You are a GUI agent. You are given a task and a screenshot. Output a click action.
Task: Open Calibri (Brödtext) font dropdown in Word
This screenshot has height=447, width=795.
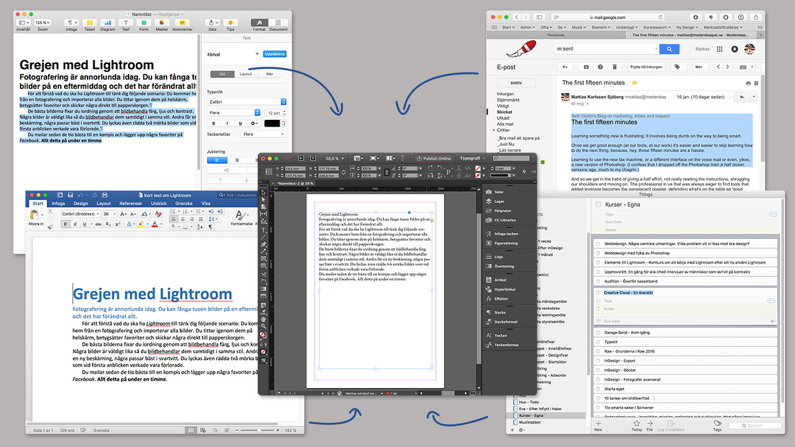pyautogui.click(x=80, y=214)
